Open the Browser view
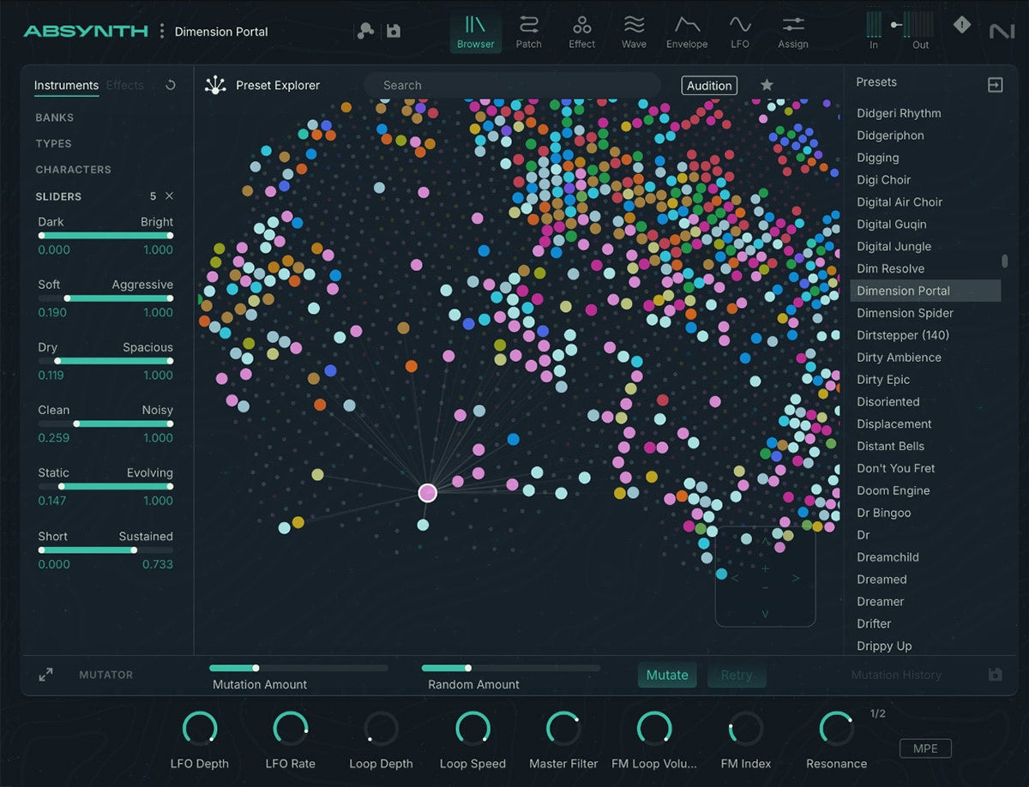Image resolution: width=1029 pixels, height=787 pixels. tap(475, 32)
